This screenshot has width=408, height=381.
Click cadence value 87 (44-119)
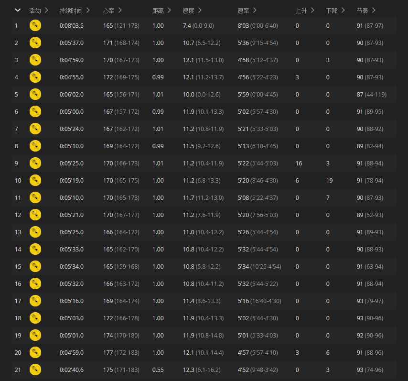[x=371, y=94]
